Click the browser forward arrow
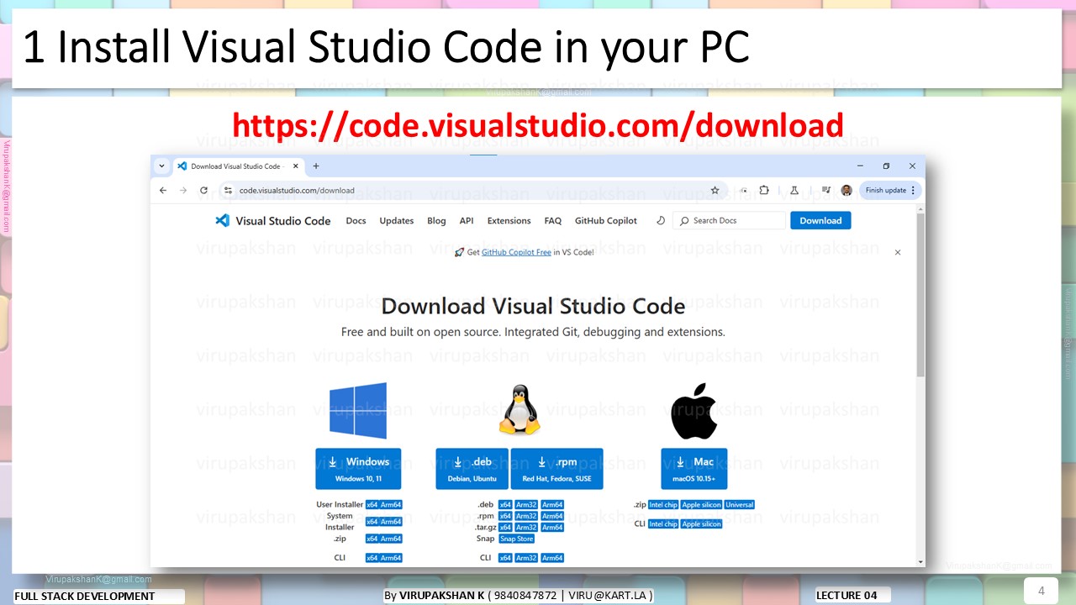This screenshot has height=605, width=1076. pyautogui.click(x=183, y=191)
